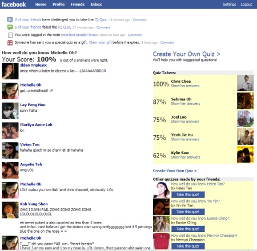Take Helen Tan's quiz button
This screenshot has height=251, width=257.
tap(188, 195)
